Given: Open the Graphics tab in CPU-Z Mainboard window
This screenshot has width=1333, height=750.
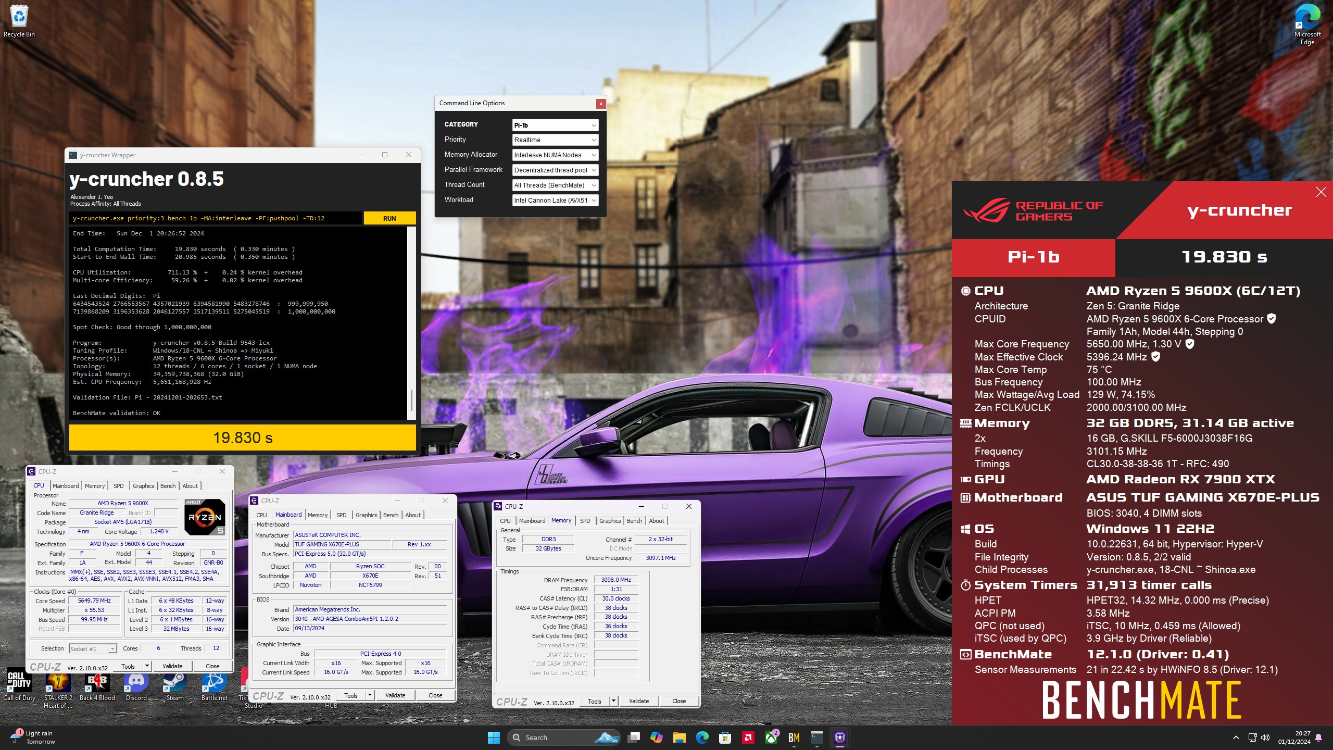Looking at the screenshot, I should tap(366, 515).
